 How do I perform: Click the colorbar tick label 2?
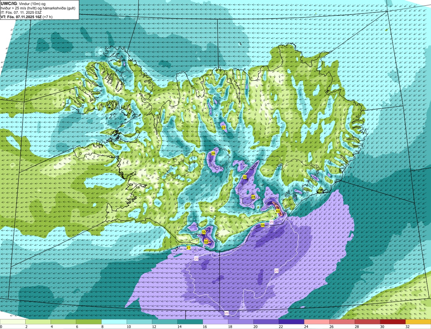point(26,327)
